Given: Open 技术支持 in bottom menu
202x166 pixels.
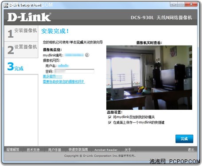Looking at the screenshot, I should pos(33,150).
